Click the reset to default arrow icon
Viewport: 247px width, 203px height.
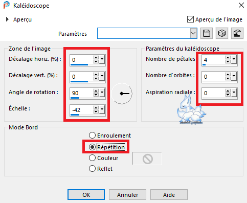[237, 33]
